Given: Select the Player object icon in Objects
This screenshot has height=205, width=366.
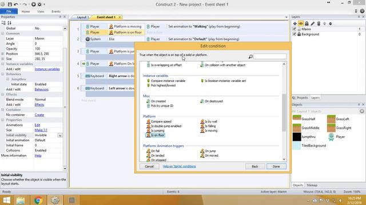Looking at the screenshot, I should pyautogui.click(x=331, y=137).
